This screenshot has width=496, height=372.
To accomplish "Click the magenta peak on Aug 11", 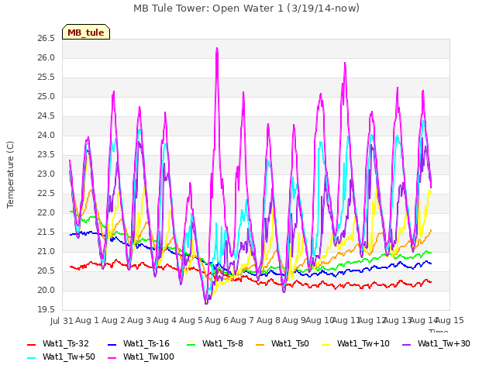I will pos(345,63).
